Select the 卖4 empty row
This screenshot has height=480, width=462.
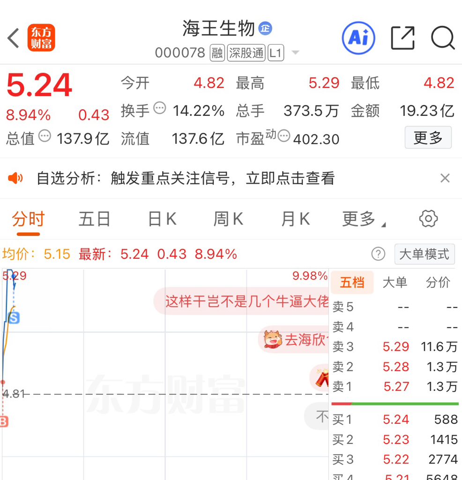(395, 327)
